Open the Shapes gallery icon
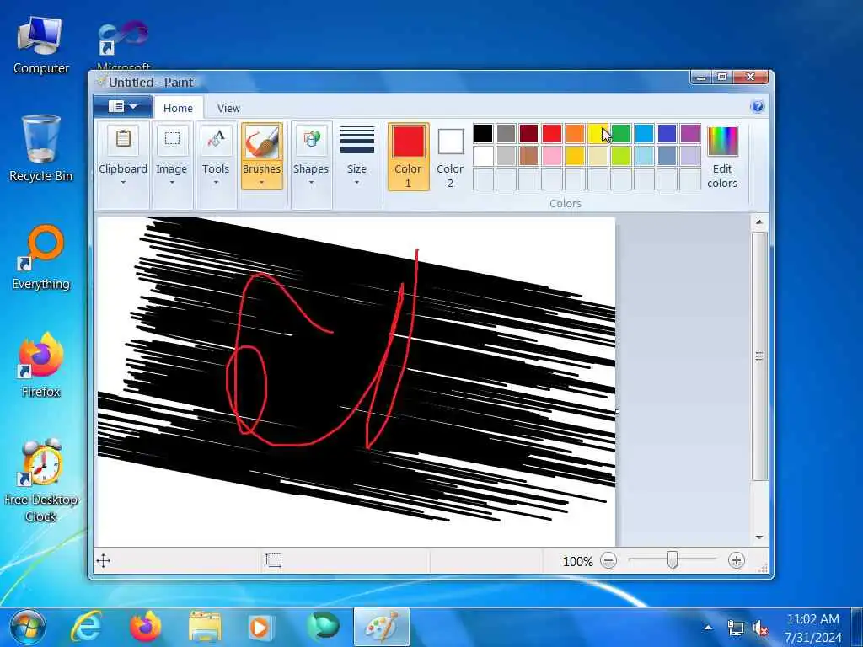The image size is (863, 647). (311, 141)
